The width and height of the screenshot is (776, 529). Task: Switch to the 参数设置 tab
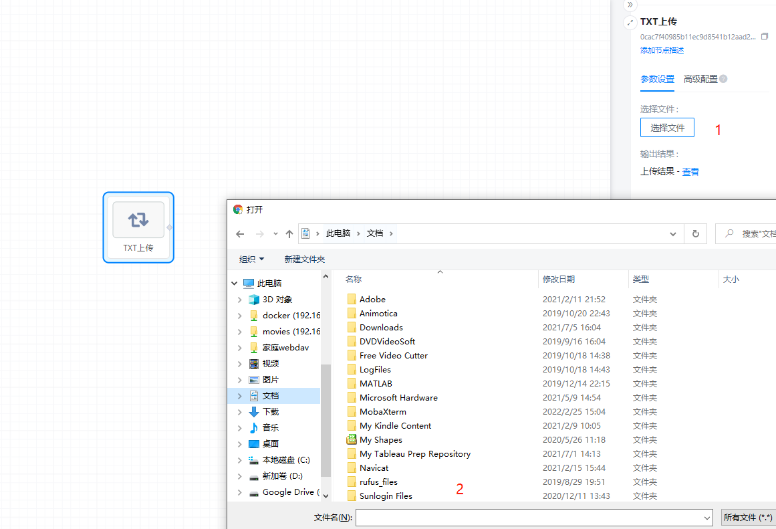(x=657, y=79)
